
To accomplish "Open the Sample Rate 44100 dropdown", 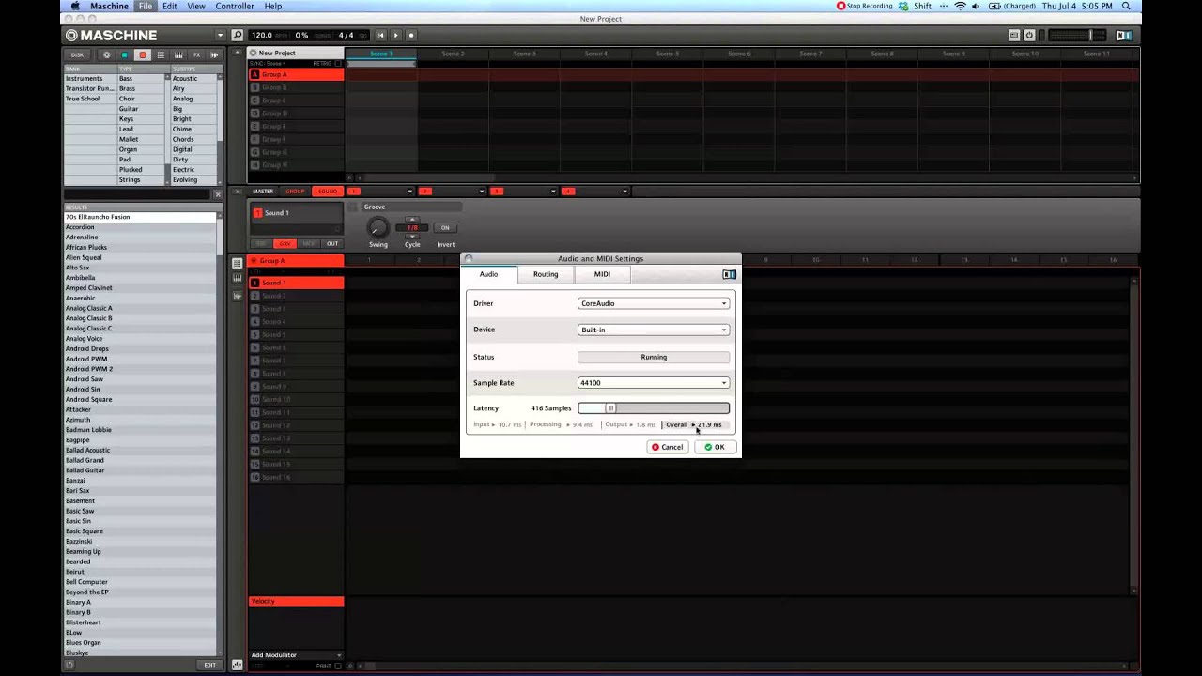I will [x=654, y=382].
